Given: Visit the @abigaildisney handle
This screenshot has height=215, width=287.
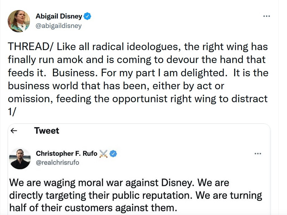Looking at the screenshot, I should tap(59, 26).
